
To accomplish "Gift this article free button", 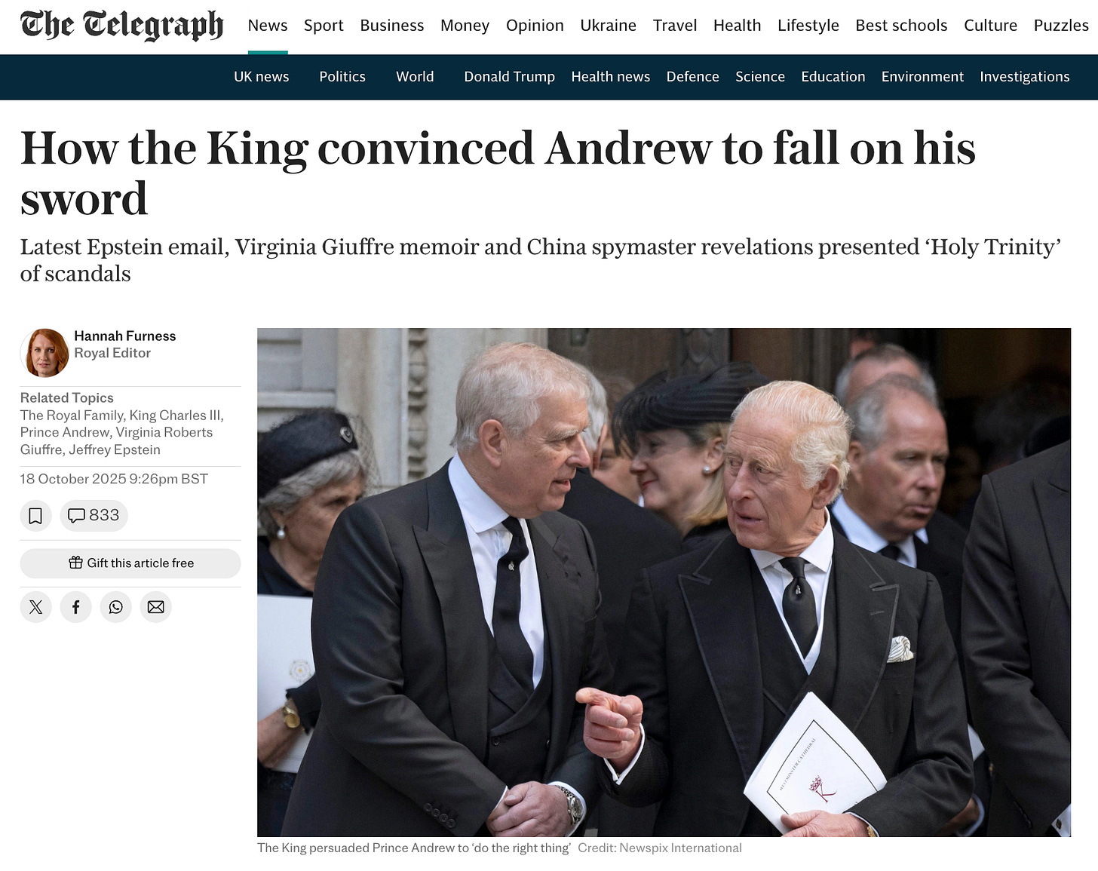I will [x=130, y=563].
